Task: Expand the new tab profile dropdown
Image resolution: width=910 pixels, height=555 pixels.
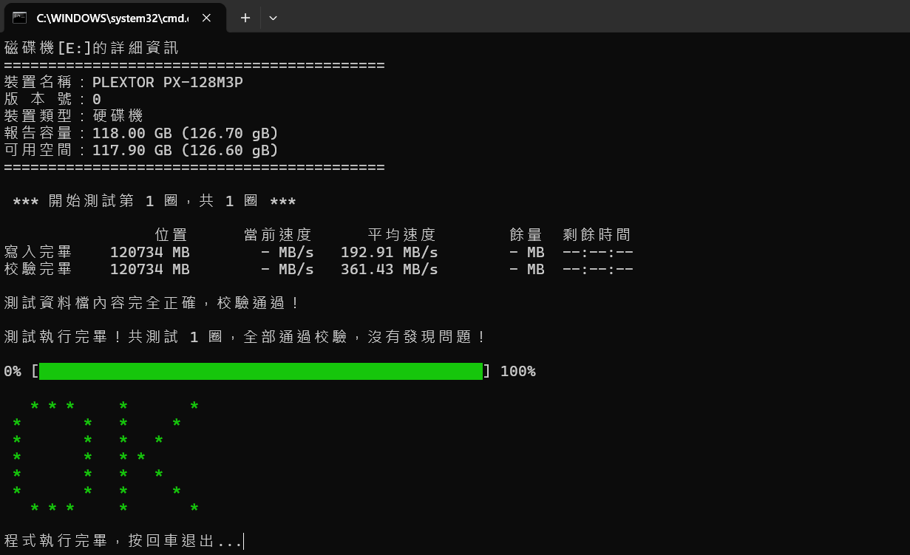Action: [273, 18]
